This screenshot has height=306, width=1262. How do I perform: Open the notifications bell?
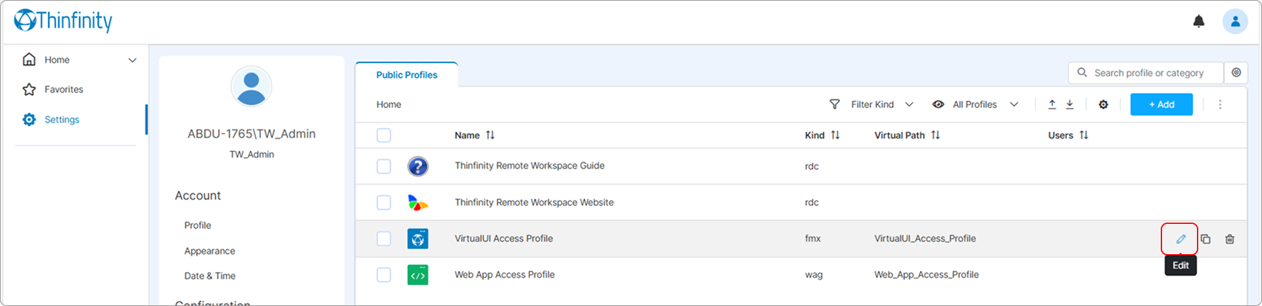coord(1199,22)
